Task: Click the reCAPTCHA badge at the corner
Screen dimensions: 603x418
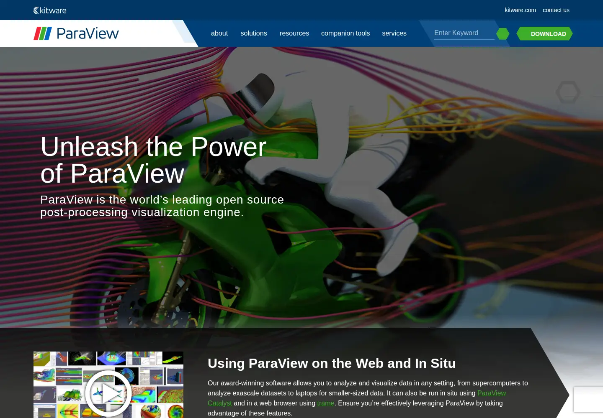Action: coord(588,400)
